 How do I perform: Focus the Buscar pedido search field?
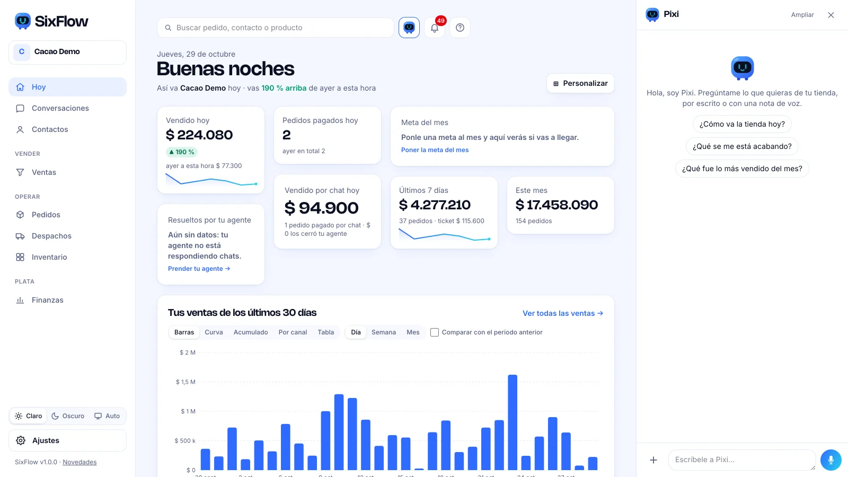(276, 28)
